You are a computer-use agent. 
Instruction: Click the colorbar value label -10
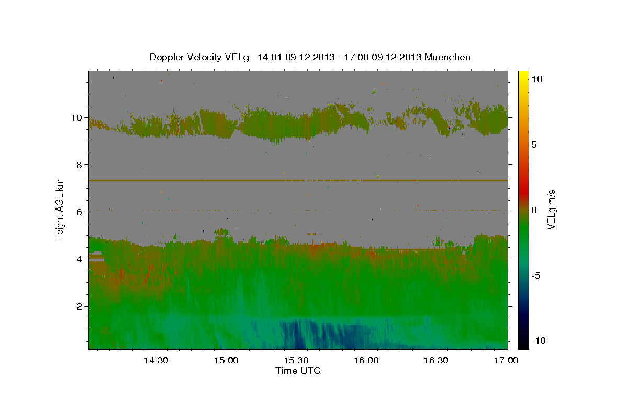pyautogui.click(x=539, y=341)
